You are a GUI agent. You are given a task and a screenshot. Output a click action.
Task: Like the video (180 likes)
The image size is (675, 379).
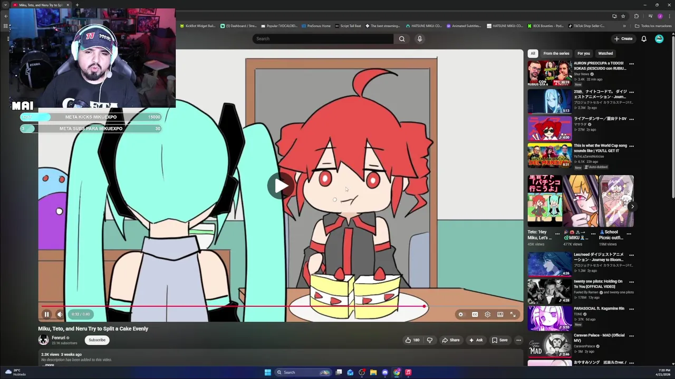[412, 340]
